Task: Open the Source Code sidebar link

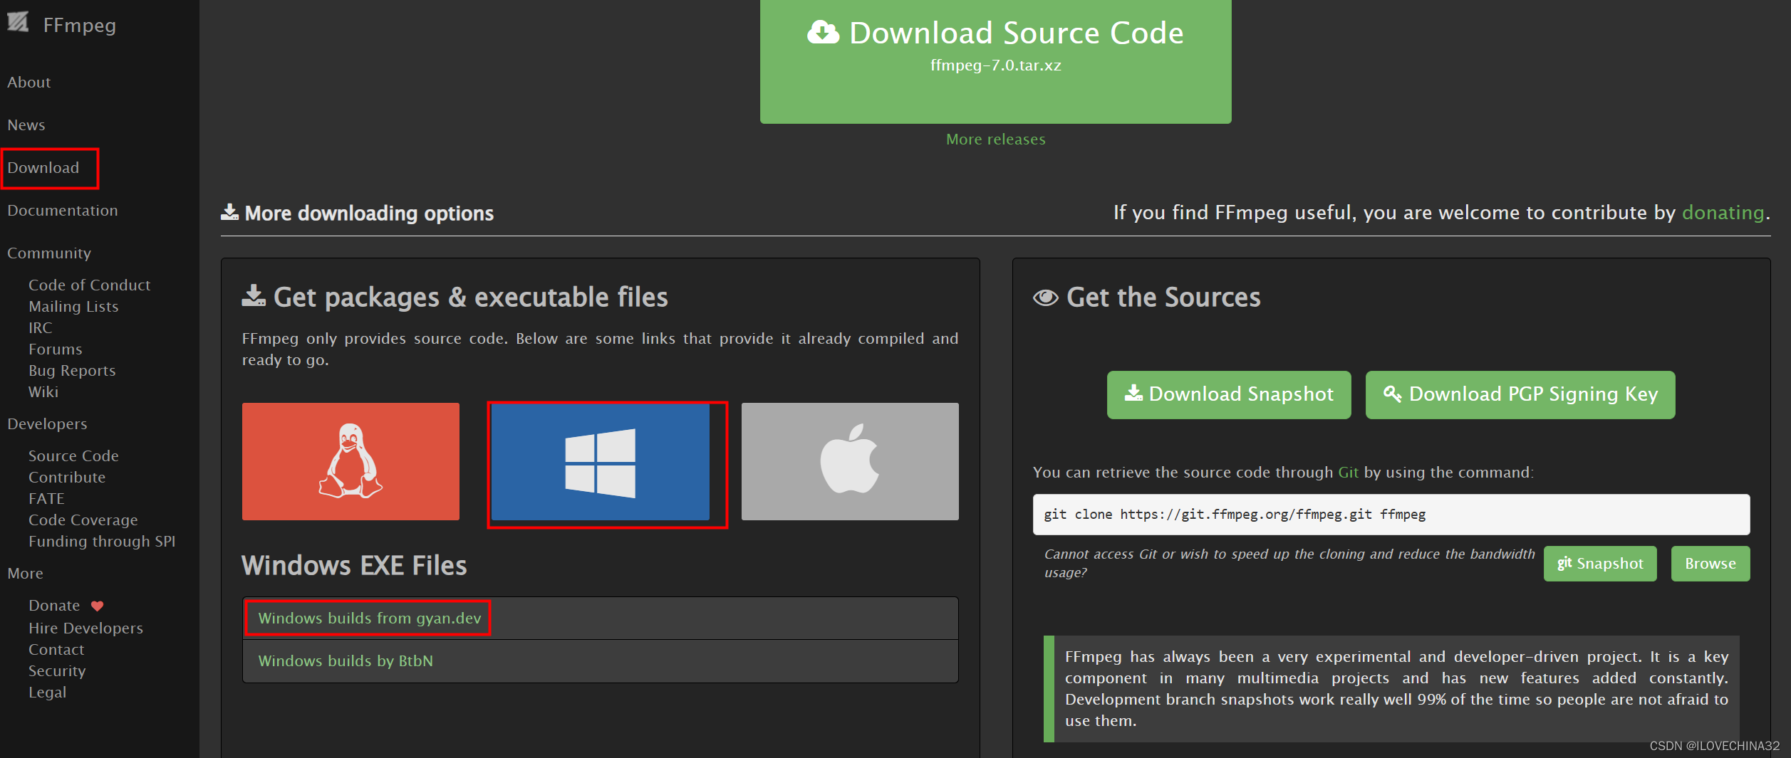Action: pos(73,456)
